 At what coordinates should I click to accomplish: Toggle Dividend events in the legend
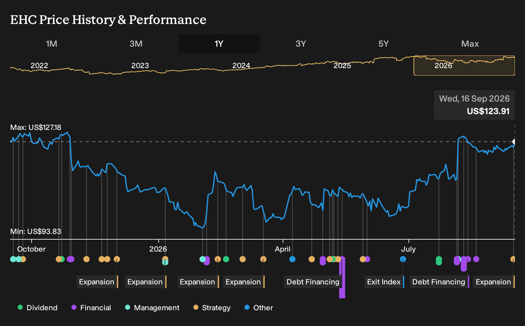click(38, 308)
